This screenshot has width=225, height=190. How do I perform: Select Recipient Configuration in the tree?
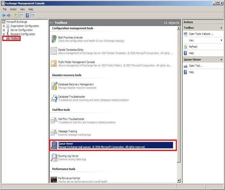click(23, 34)
